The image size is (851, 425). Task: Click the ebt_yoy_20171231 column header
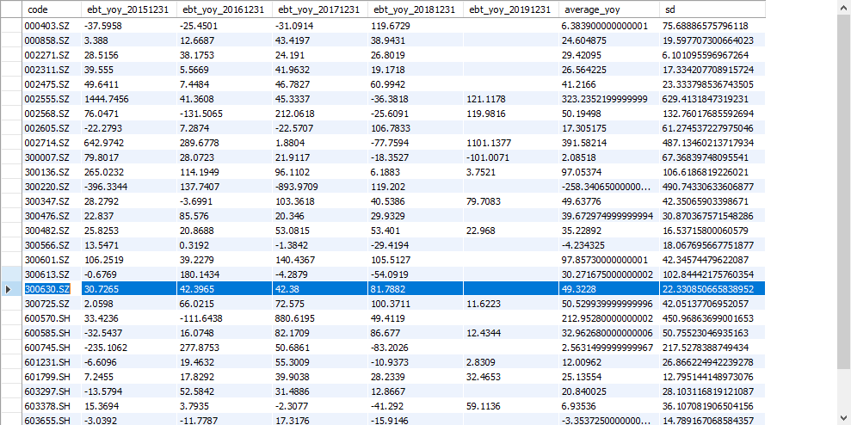coord(319,9)
